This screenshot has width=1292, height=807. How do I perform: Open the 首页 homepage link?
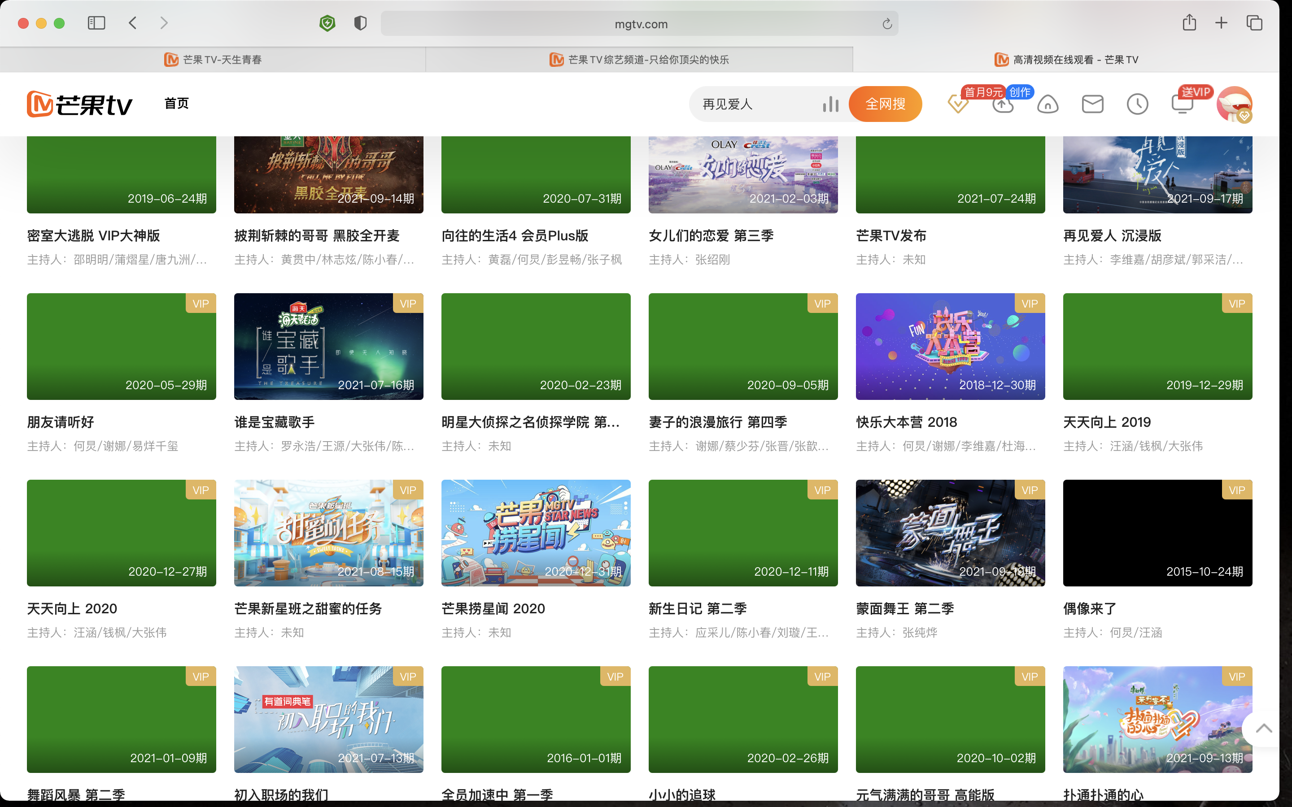[x=176, y=104]
